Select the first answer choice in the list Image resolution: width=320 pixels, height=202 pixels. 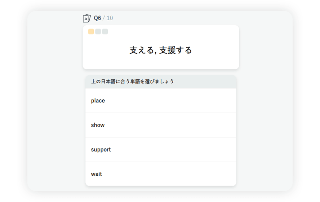[161, 101]
